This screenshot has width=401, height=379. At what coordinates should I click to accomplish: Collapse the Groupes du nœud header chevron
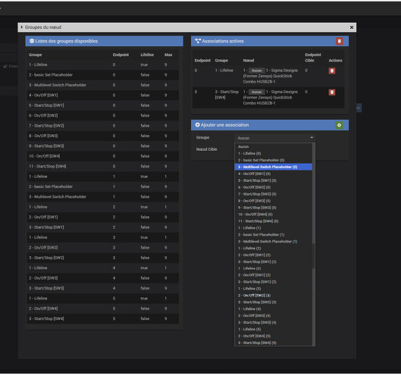pyautogui.click(x=22, y=27)
